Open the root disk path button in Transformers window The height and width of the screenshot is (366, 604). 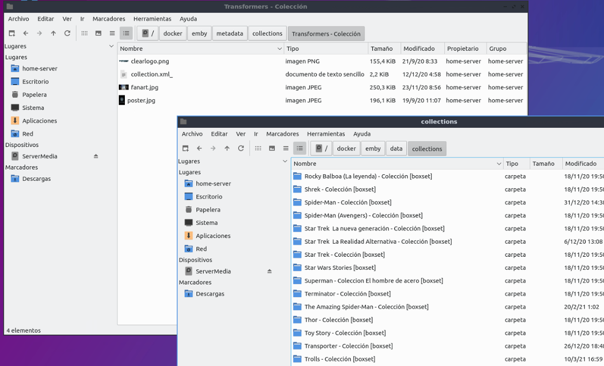147,33
